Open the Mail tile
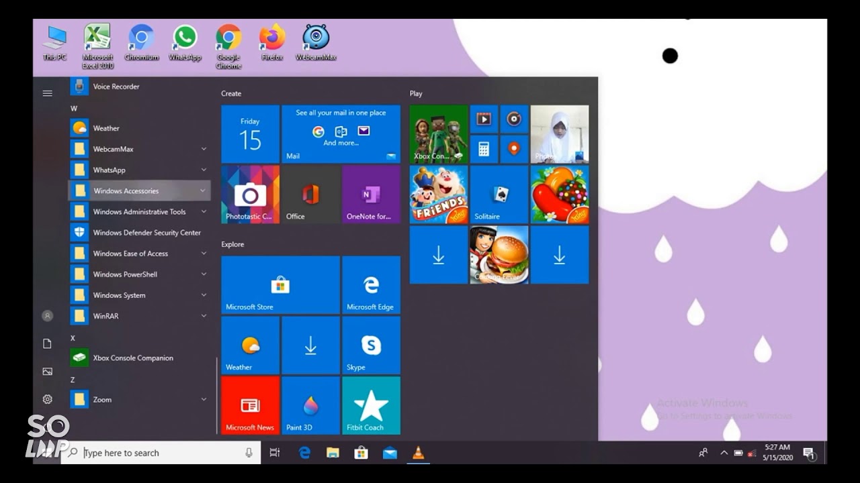 pyautogui.click(x=341, y=134)
